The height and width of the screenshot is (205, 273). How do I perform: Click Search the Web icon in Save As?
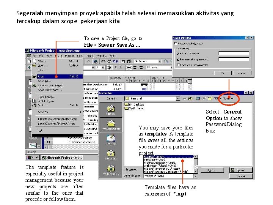(198, 99)
